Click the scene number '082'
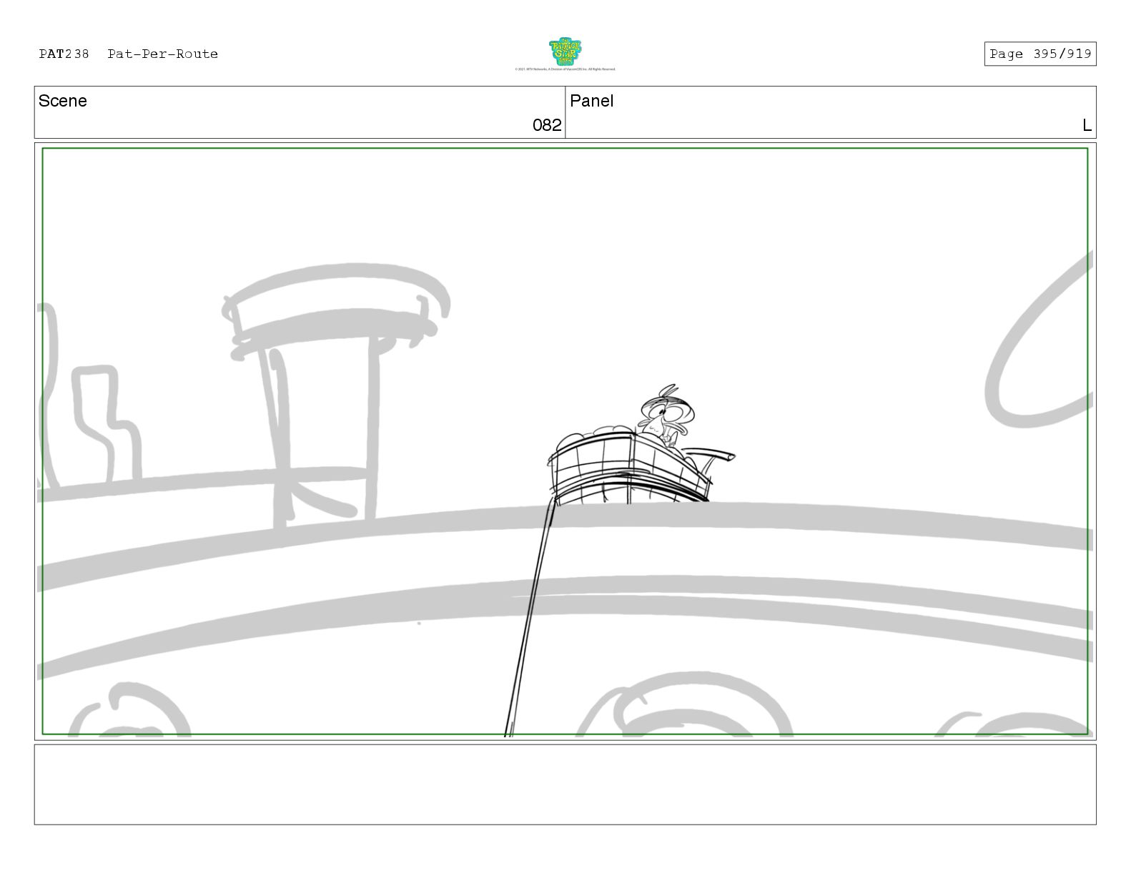The width and height of the screenshot is (1131, 876). [547, 125]
